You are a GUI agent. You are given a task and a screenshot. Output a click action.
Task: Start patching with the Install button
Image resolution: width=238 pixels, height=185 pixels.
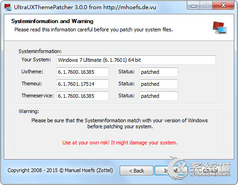click(171, 171)
